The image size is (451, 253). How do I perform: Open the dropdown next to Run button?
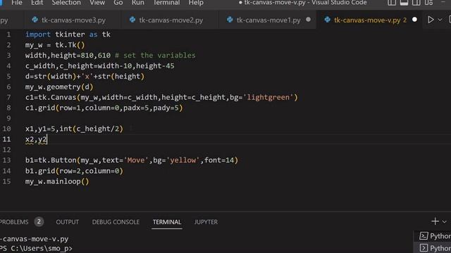[440, 20]
